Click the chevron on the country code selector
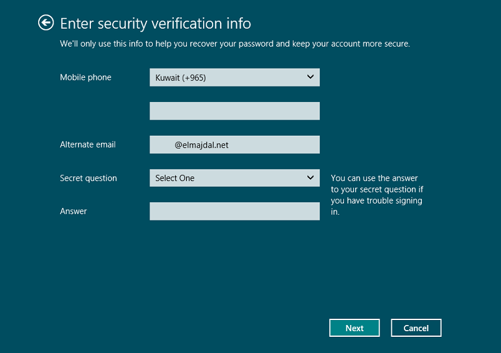This screenshot has width=501, height=353. (x=311, y=77)
